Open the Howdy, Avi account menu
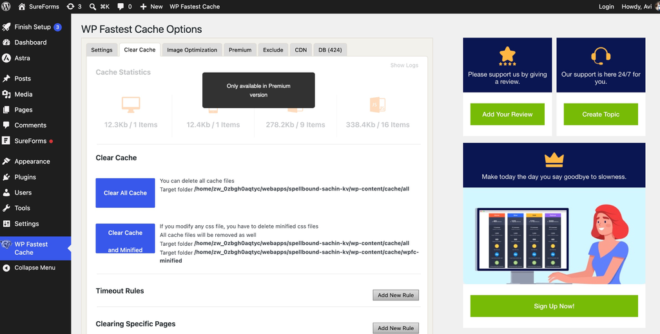This screenshot has width=660, height=334. pyautogui.click(x=639, y=6)
